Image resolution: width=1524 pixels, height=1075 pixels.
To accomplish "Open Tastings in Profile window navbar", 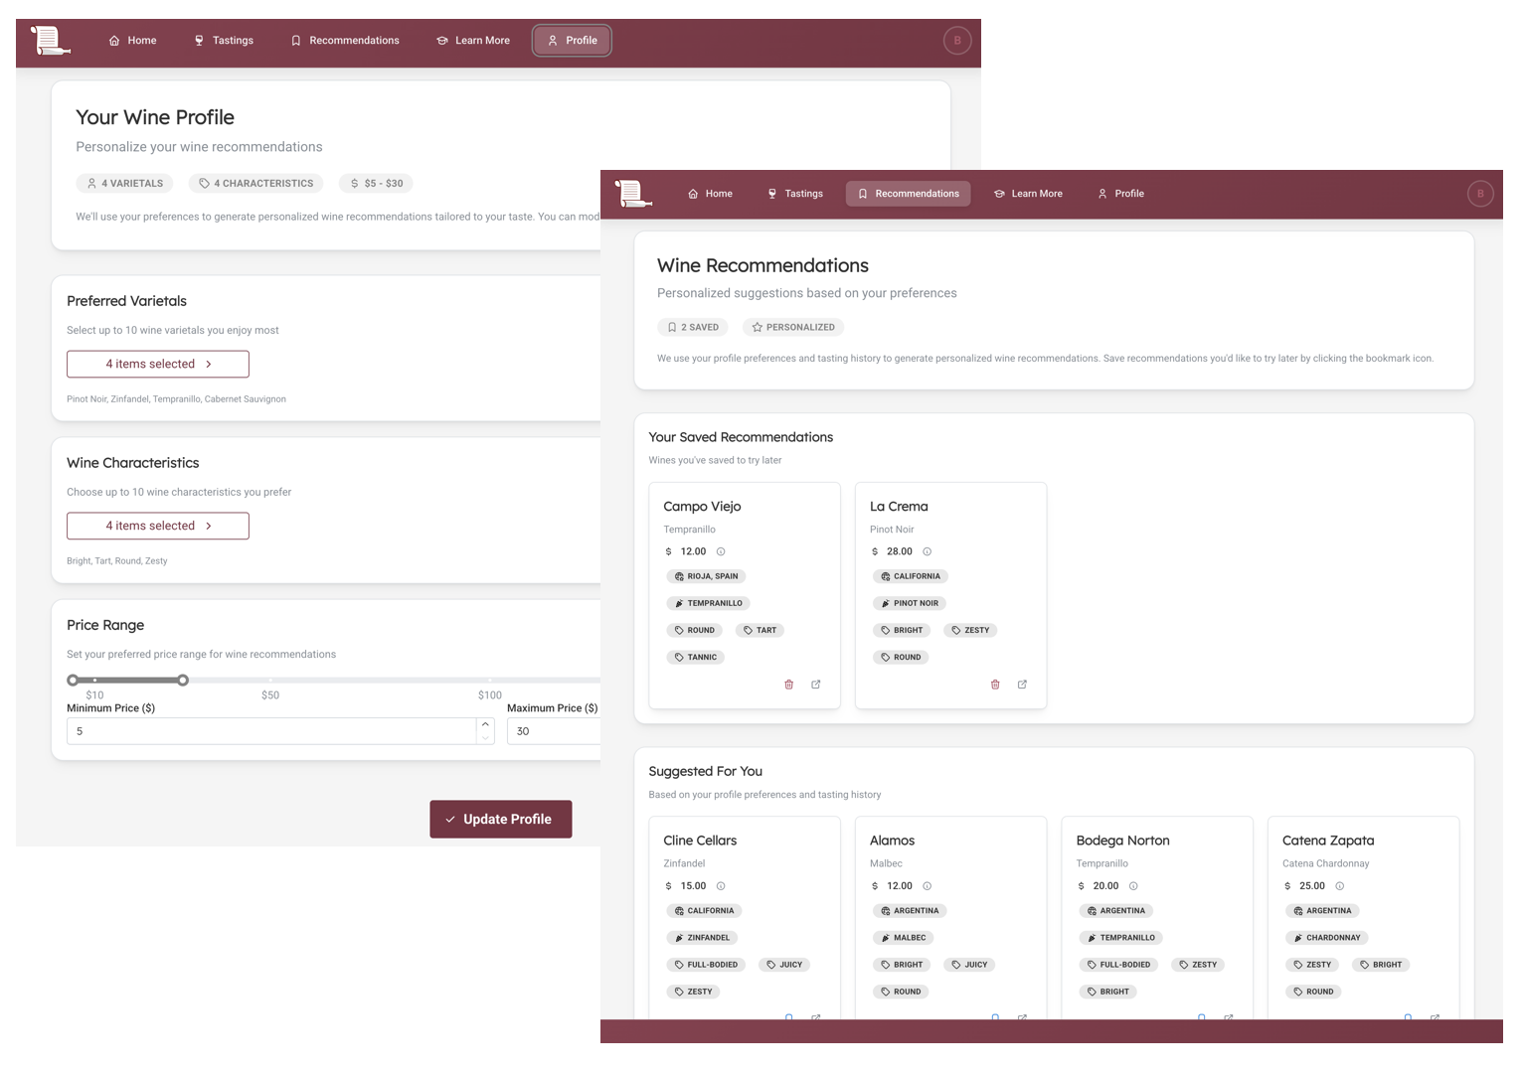I will (x=224, y=41).
